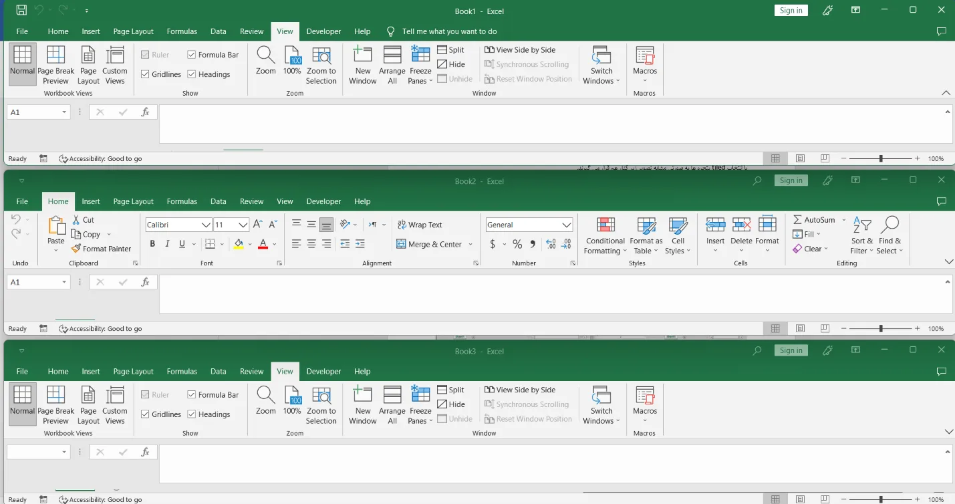
Task: Click View Side by Side in Book3 window
Action: [520, 390]
